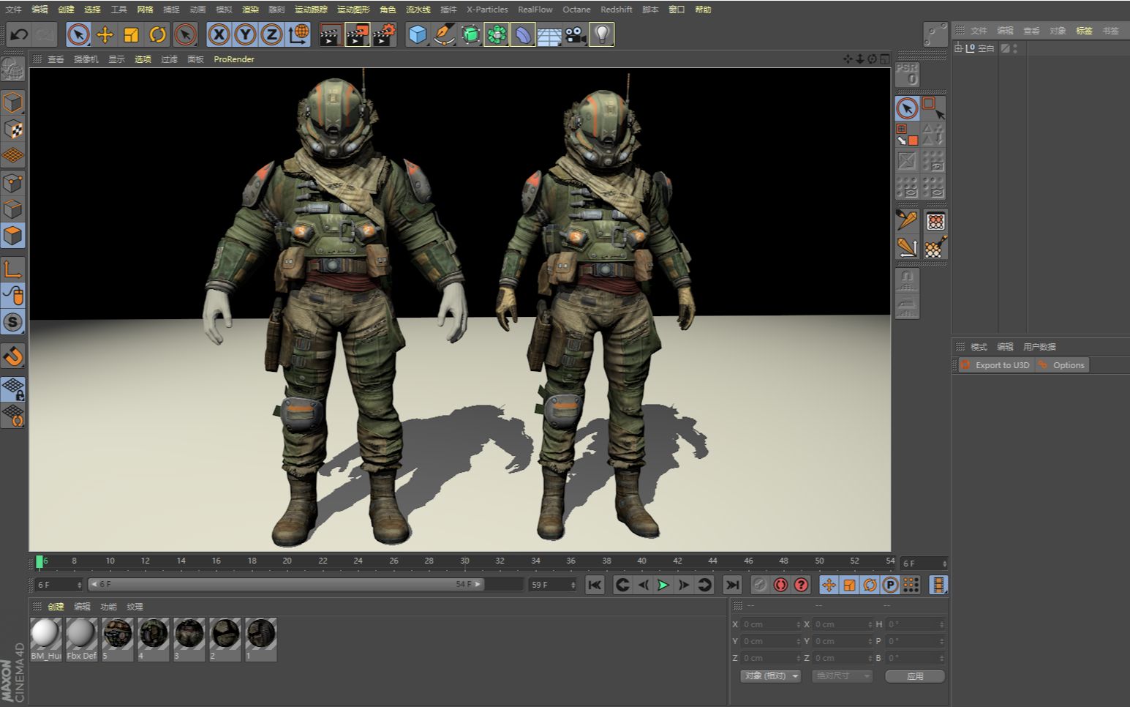Screen dimensions: 1130x707
Task: Open the 文件 menu in main menu bar
Action: pyautogui.click(x=14, y=10)
